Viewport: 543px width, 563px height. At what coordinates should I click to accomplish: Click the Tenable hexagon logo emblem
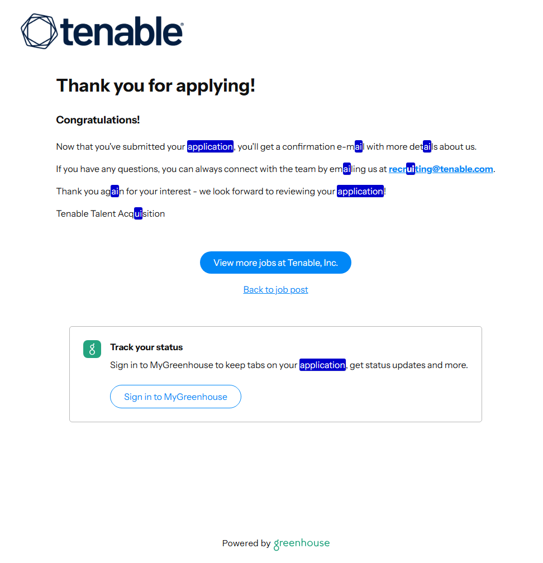(39, 31)
